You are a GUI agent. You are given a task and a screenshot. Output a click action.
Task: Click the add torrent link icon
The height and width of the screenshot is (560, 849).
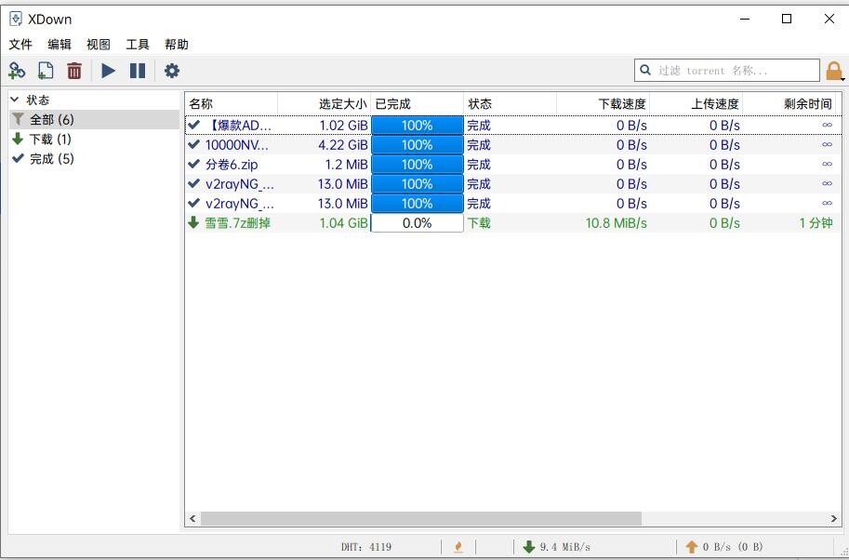[x=17, y=71]
